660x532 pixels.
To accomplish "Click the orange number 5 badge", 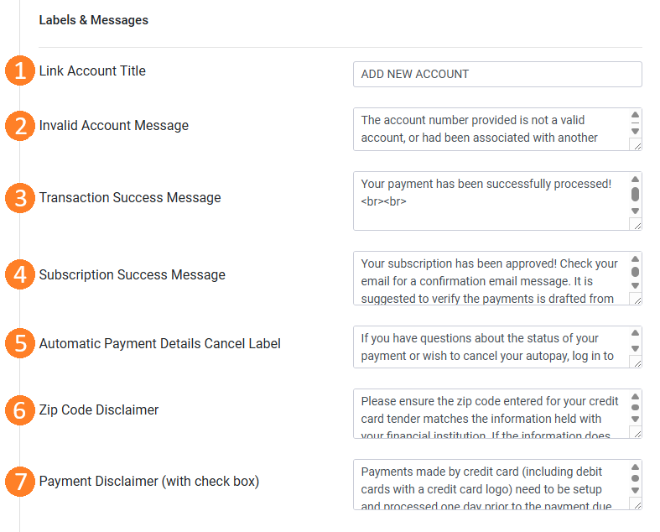I will click(x=20, y=343).
